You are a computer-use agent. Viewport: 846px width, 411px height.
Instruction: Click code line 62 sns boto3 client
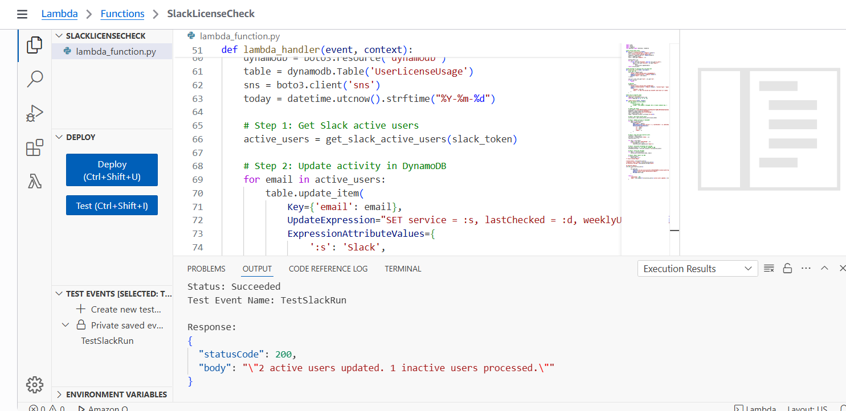[x=312, y=85]
